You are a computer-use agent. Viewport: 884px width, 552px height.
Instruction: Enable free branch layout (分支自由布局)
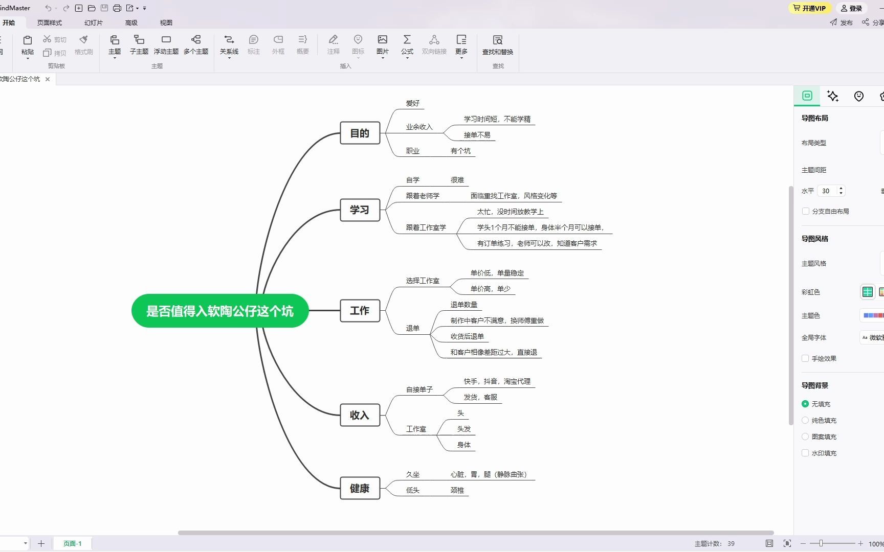coord(806,211)
